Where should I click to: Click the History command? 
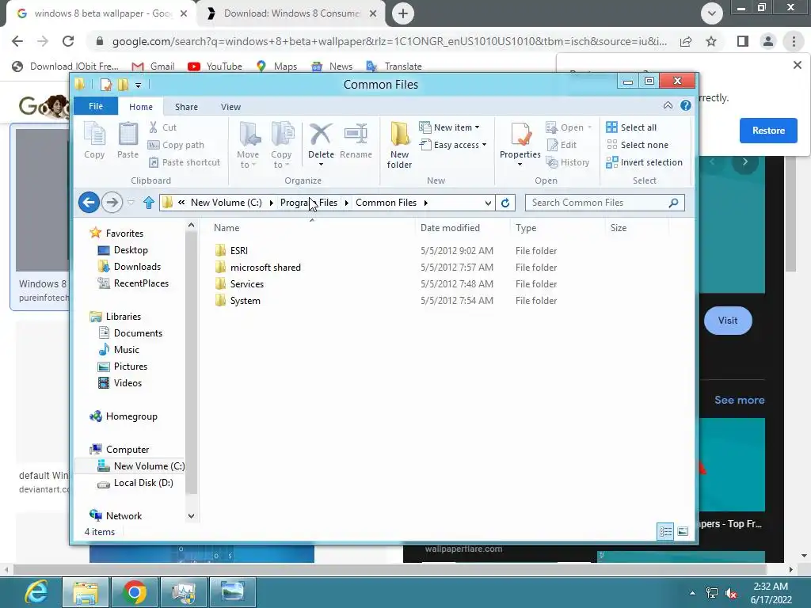[x=568, y=162]
